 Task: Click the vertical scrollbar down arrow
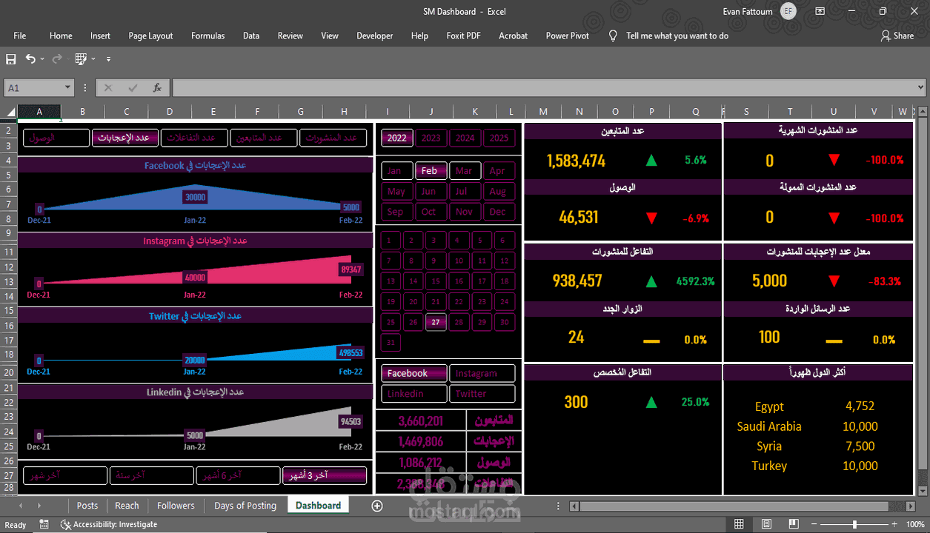pyautogui.click(x=923, y=490)
